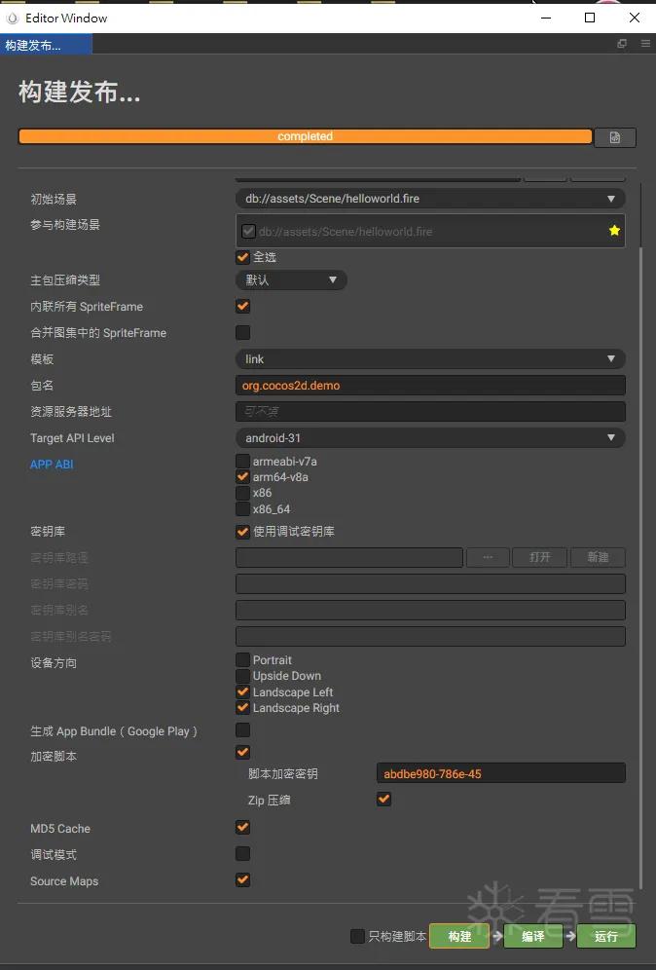Click the 包名 org.cocos2d.demo input field

430,386
